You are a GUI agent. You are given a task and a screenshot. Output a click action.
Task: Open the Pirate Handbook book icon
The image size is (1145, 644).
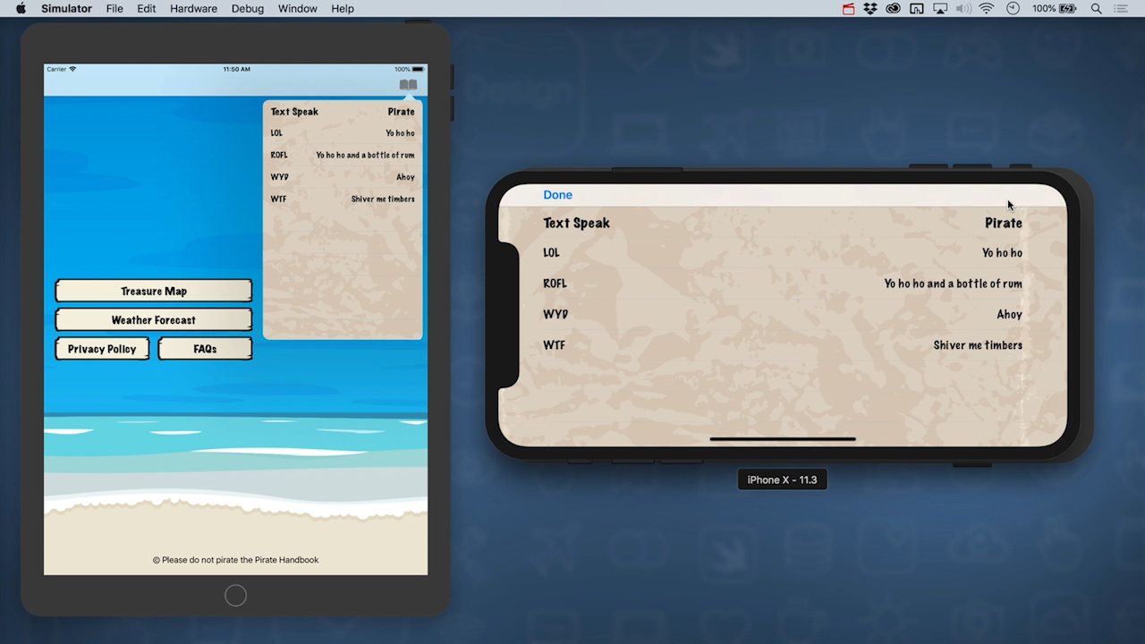[408, 83]
